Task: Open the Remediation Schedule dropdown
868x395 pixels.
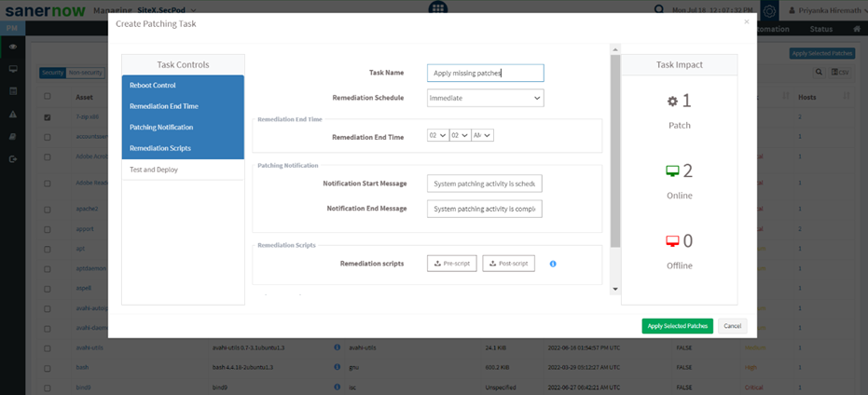Action: coord(486,98)
